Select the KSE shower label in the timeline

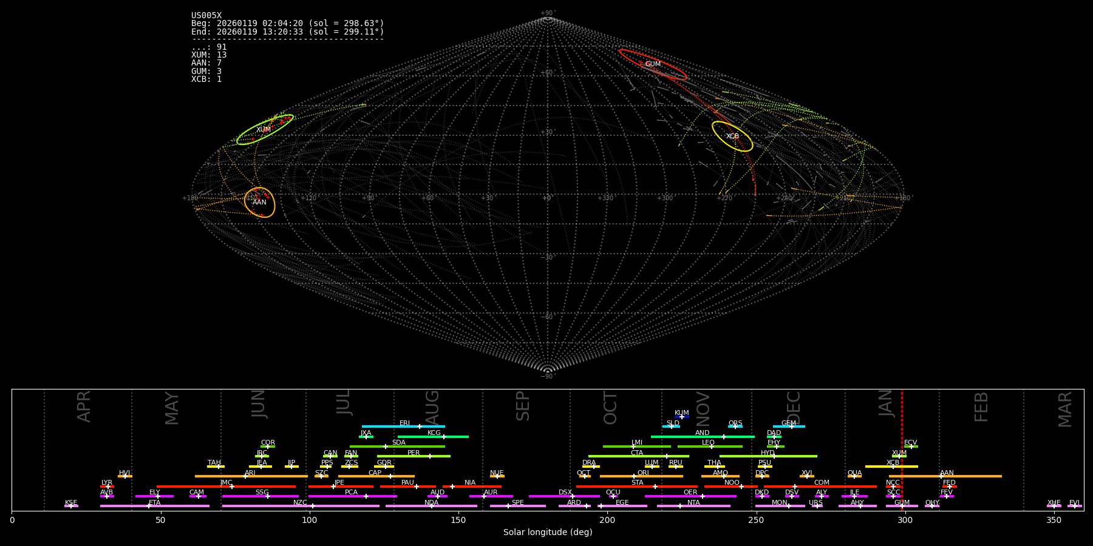[71, 503]
